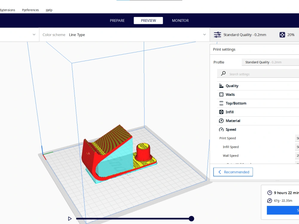Click the 67g · 22.35m material estimate

(x=283, y=201)
